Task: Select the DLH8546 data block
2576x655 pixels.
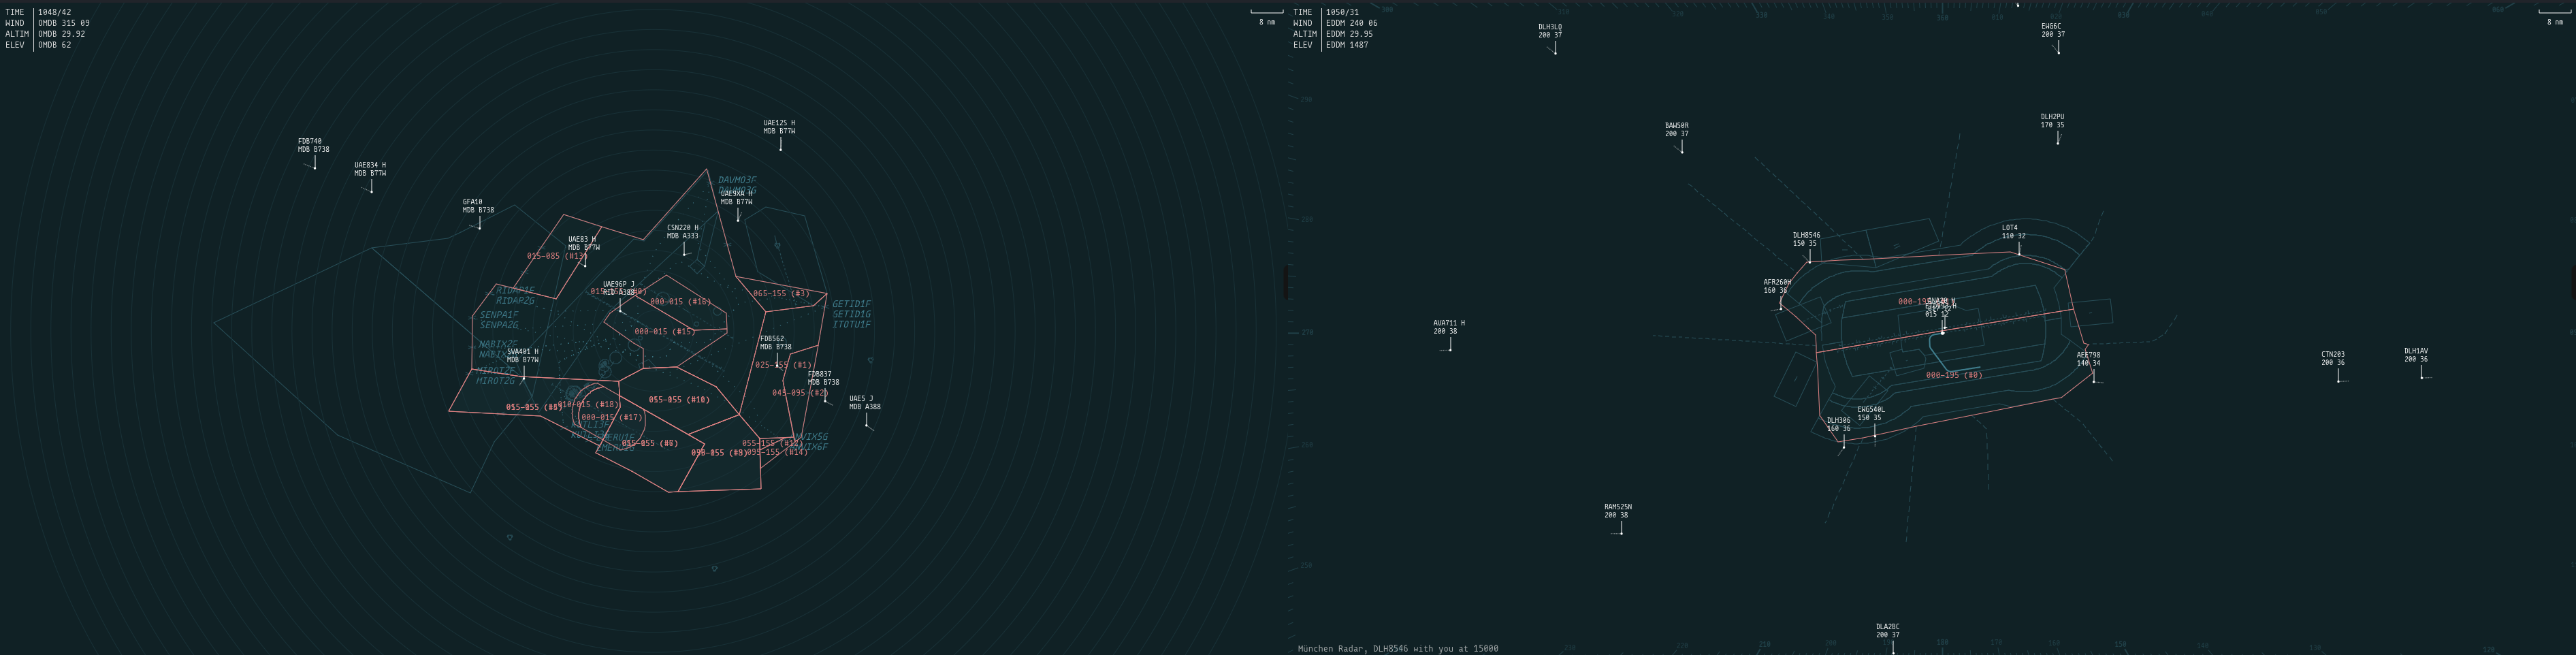Action: (x=1807, y=240)
